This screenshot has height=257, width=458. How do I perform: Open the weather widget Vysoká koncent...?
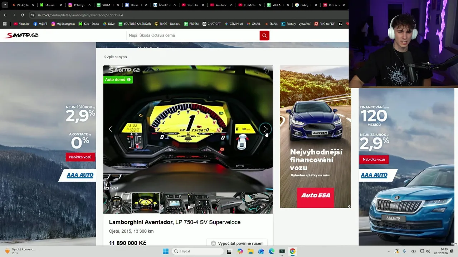coord(20,251)
